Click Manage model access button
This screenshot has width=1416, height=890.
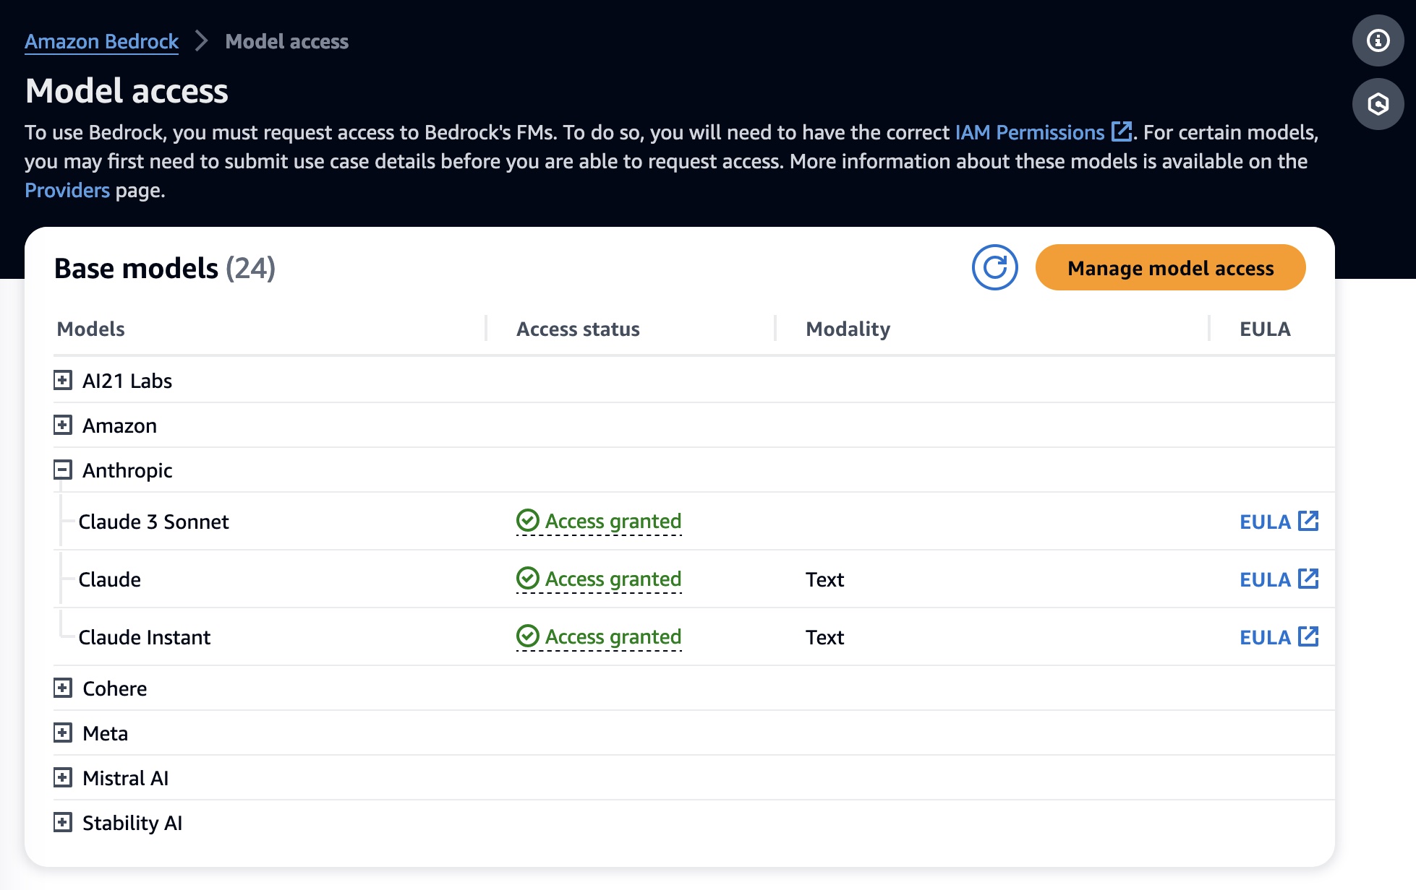[x=1170, y=268]
